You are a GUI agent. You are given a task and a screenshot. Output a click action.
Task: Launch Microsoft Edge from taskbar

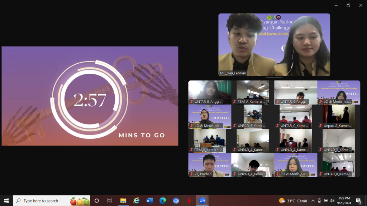coord(163,201)
